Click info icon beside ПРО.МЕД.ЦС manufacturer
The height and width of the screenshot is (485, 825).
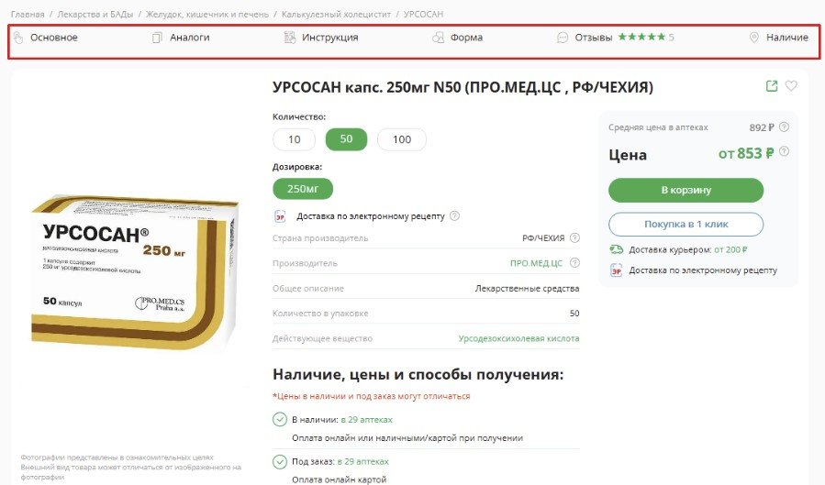[x=575, y=263]
